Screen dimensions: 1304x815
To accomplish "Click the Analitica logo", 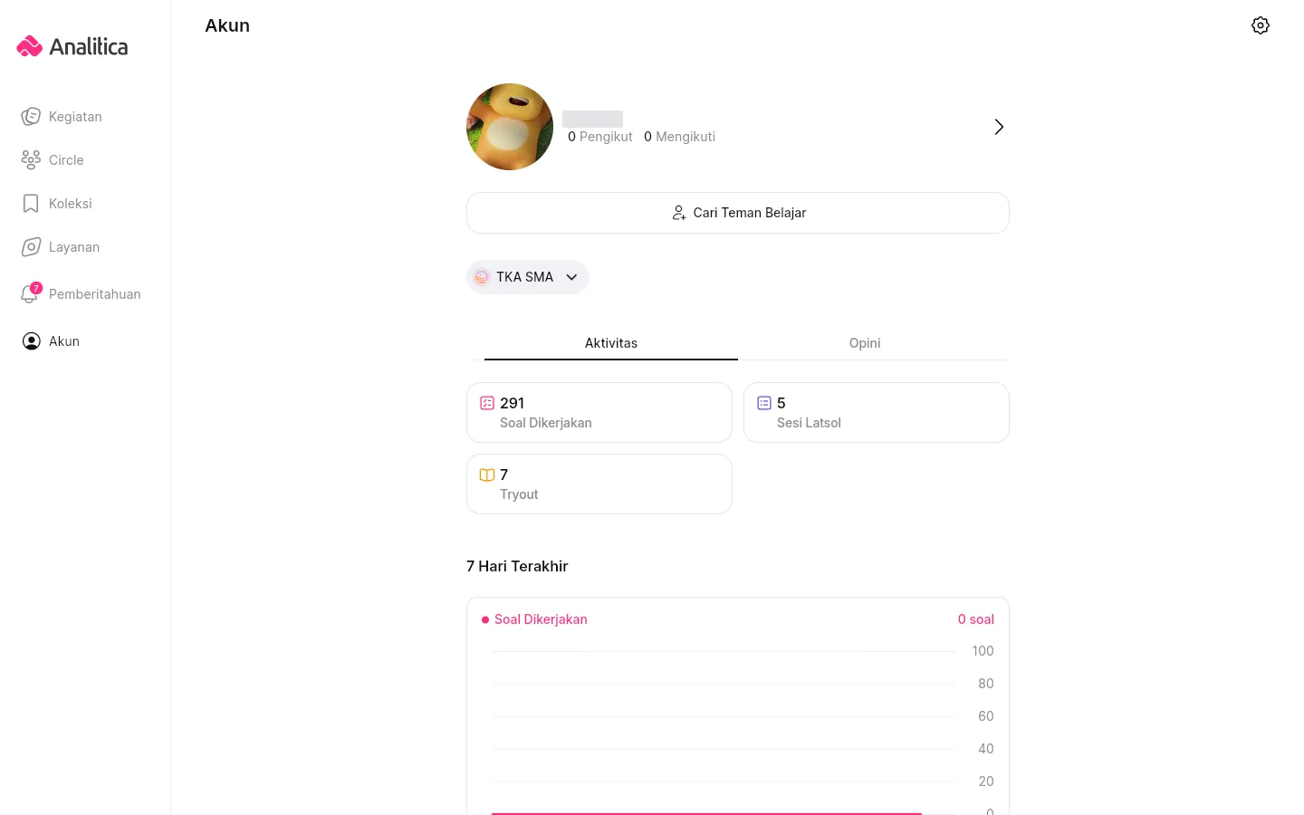I will tap(72, 46).
